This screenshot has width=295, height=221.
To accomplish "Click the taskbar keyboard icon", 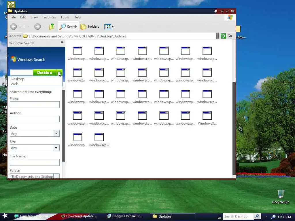I will click(219, 218).
